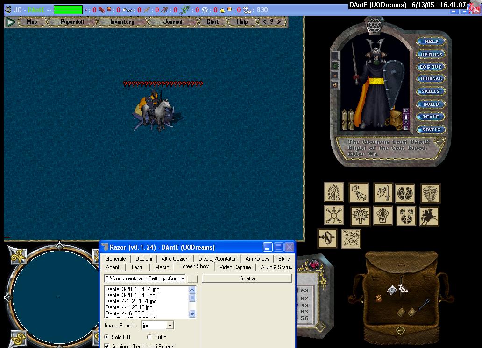Toggle the PEACE war mode button

[431, 117]
